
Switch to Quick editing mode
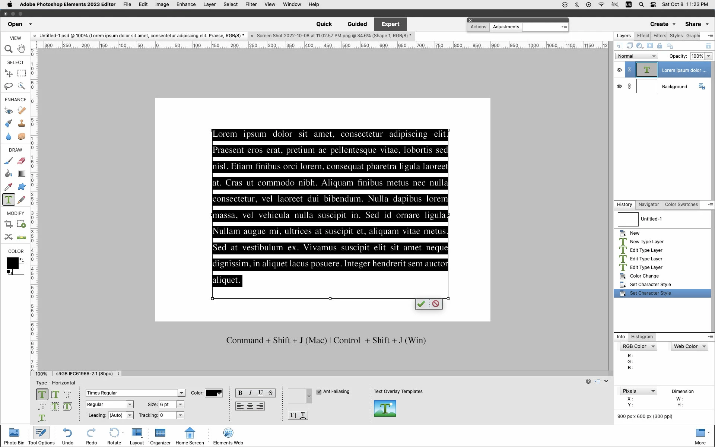[324, 24]
